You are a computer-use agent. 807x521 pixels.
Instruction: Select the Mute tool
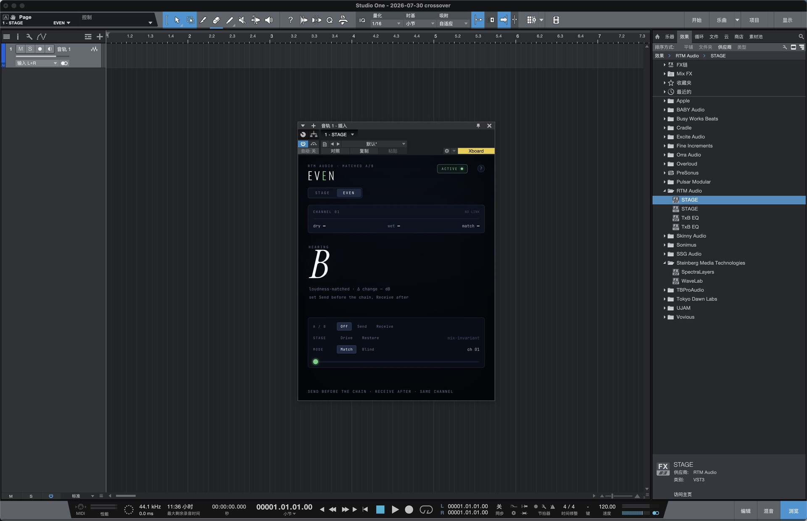pos(242,20)
